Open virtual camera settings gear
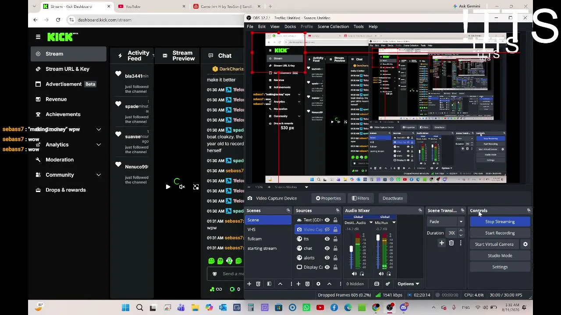 (525, 245)
